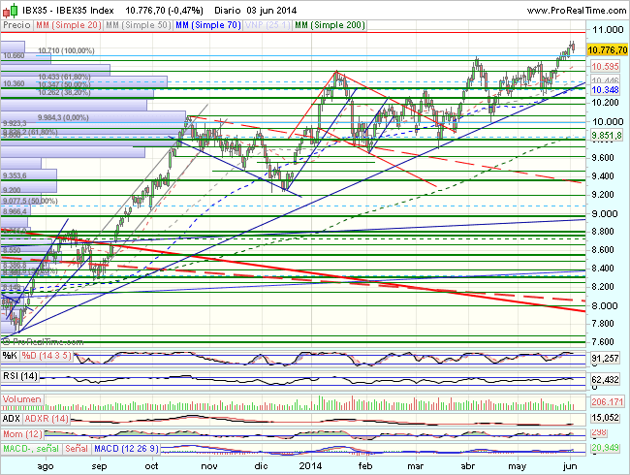The image size is (630, 475).
Task: Select the 10.710 (100,00%) Fibonacci level label
Action: coord(66,49)
